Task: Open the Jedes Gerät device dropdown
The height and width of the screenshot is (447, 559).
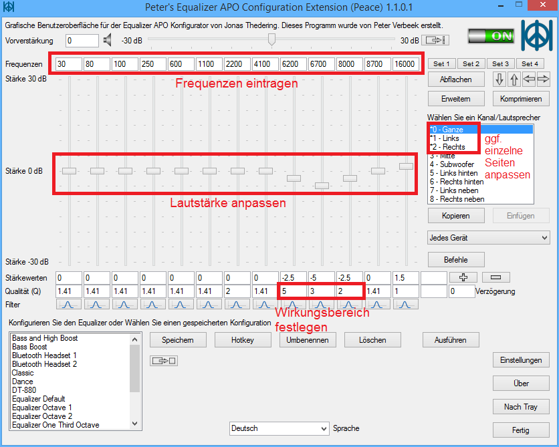Action: tap(488, 238)
